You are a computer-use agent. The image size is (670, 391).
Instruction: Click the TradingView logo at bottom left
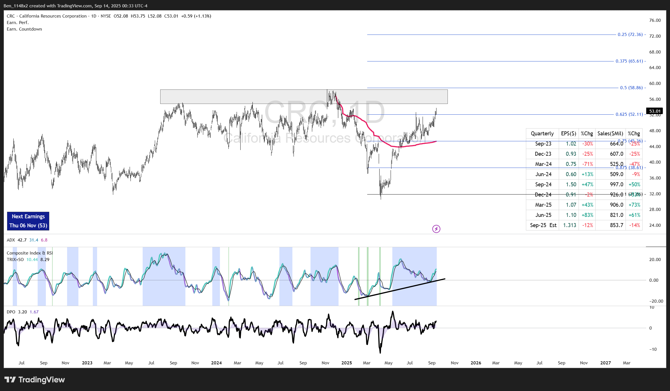click(35, 380)
